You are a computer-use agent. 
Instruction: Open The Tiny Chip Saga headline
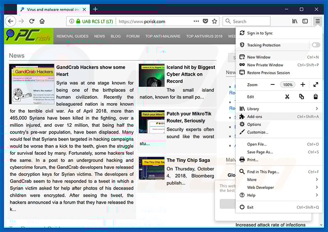point(188,160)
